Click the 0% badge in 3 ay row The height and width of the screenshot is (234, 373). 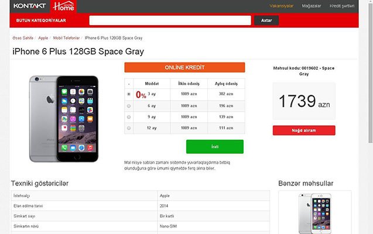[x=141, y=95]
